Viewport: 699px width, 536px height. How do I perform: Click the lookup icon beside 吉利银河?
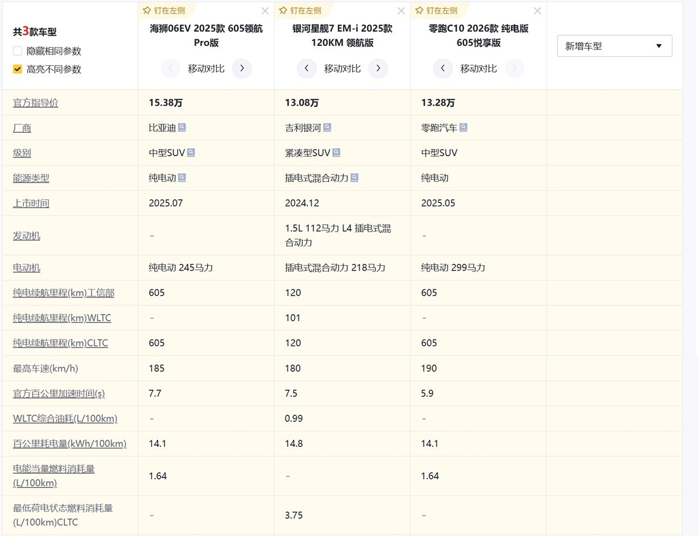coord(327,127)
